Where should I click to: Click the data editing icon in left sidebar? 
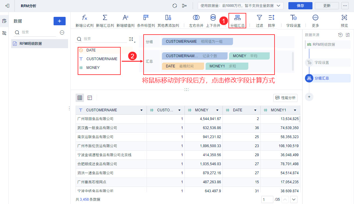[x=4, y=21]
